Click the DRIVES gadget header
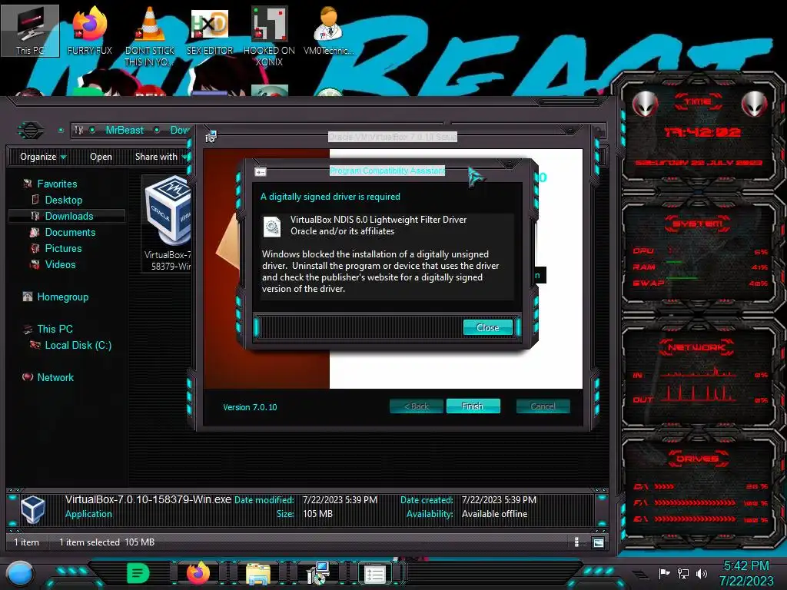787x590 pixels. 697,459
